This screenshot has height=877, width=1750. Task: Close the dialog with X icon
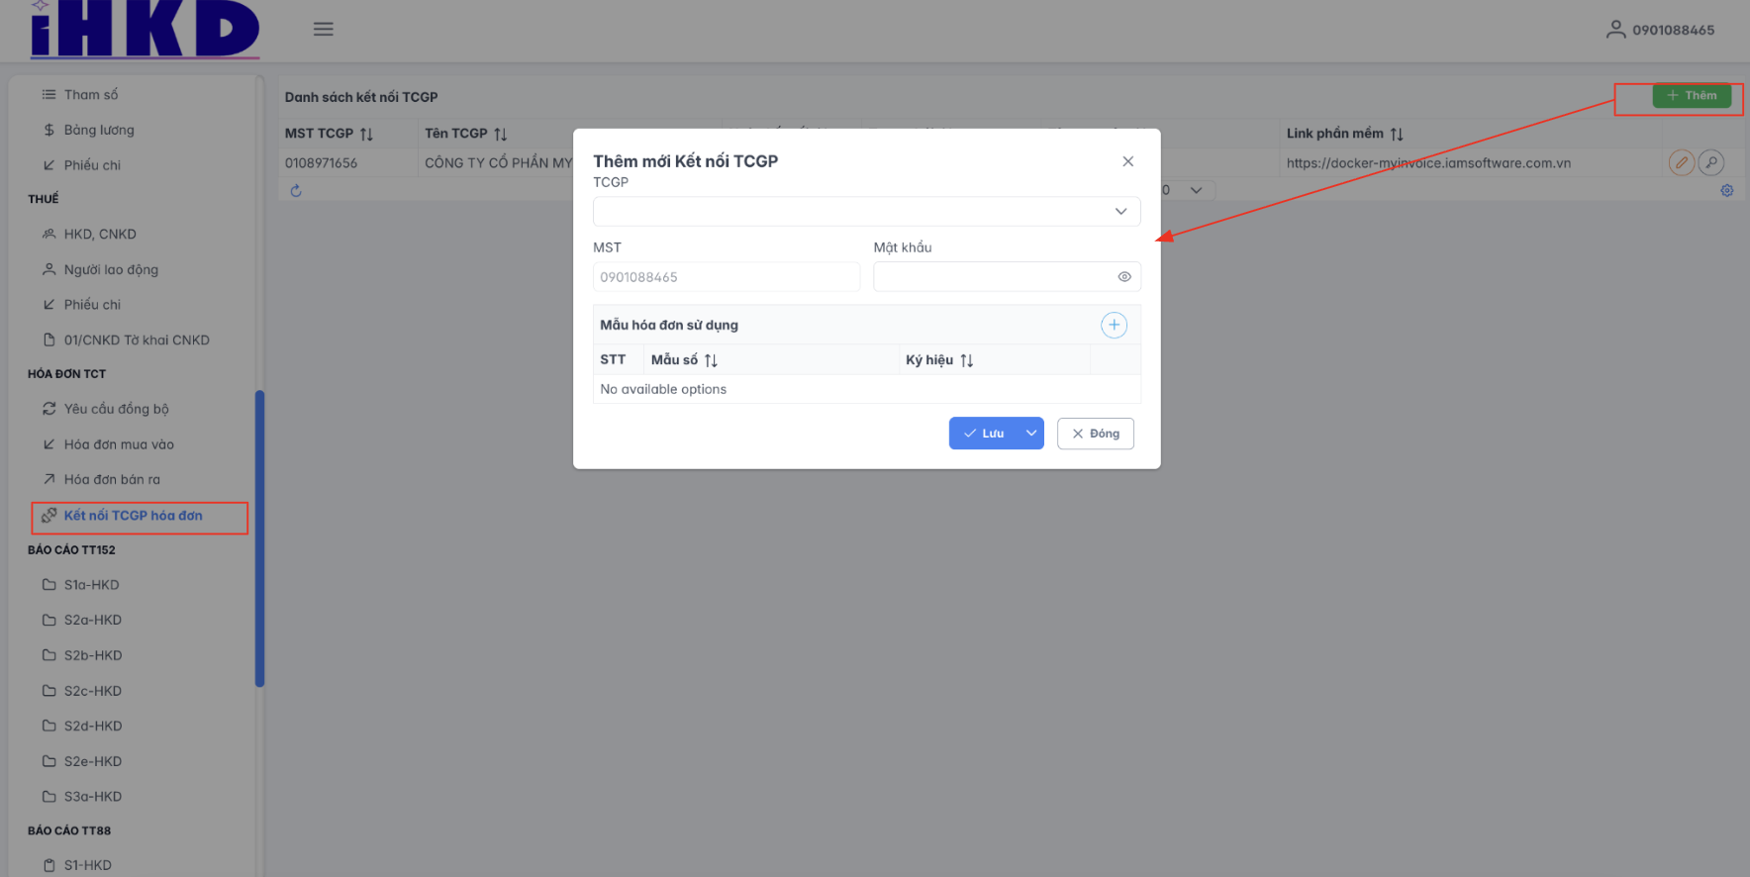pyautogui.click(x=1127, y=161)
